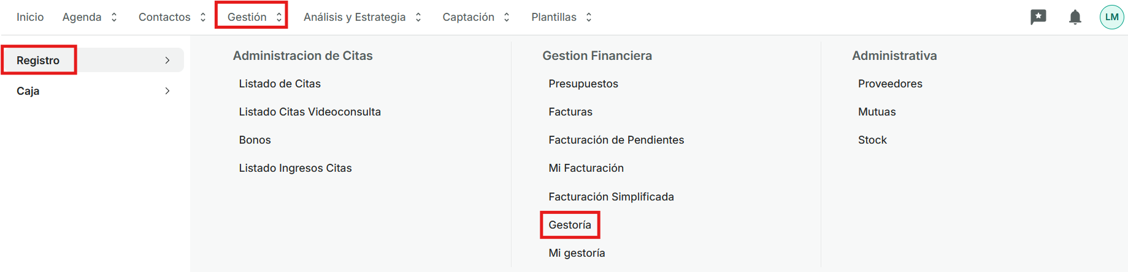Click the notifications bell icon
Viewport: 1128px width, 272px height.
click(1075, 17)
